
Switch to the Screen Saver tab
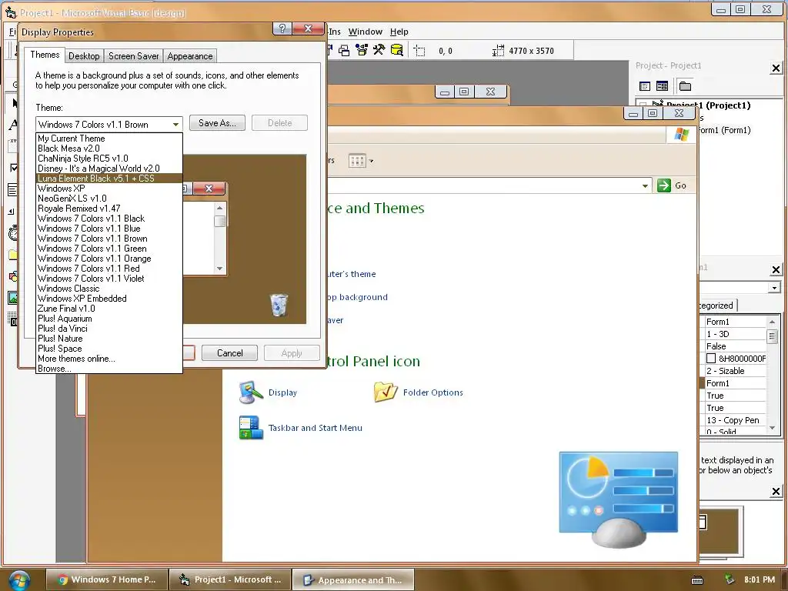[x=134, y=56]
